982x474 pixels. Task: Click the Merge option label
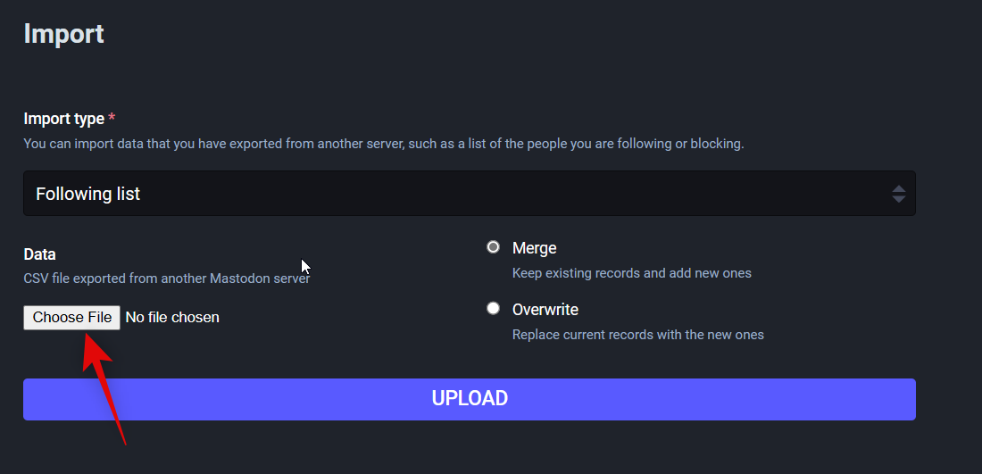[534, 248]
